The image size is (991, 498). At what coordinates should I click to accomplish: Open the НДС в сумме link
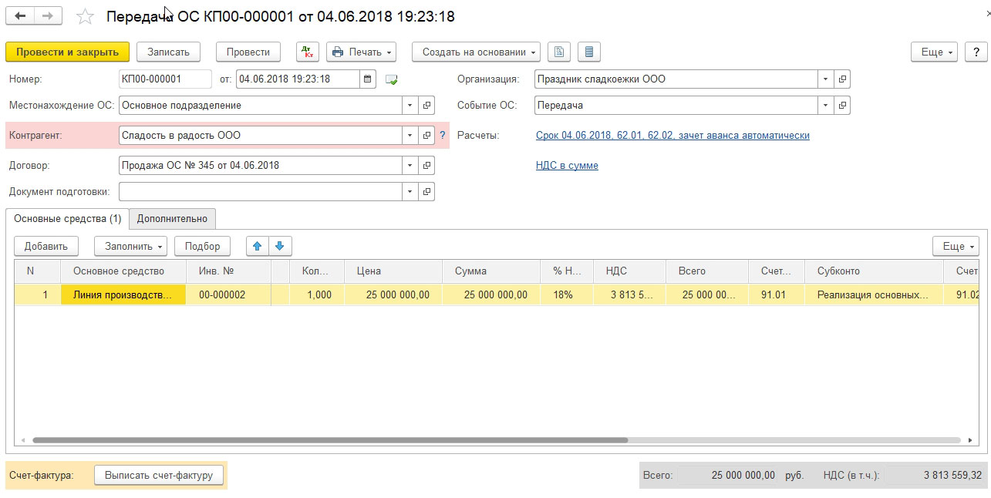pyautogui.click(x=567, y=165)
